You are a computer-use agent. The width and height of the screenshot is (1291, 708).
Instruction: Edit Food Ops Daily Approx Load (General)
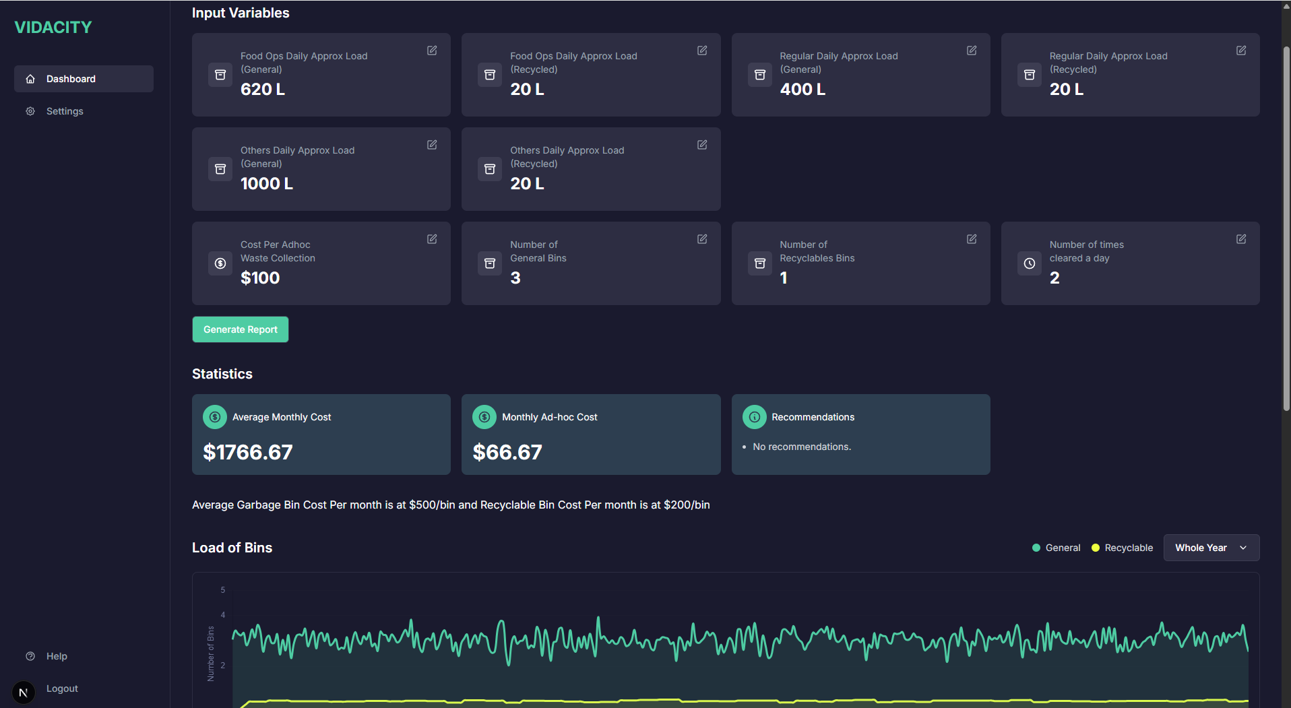click(432, 51)
